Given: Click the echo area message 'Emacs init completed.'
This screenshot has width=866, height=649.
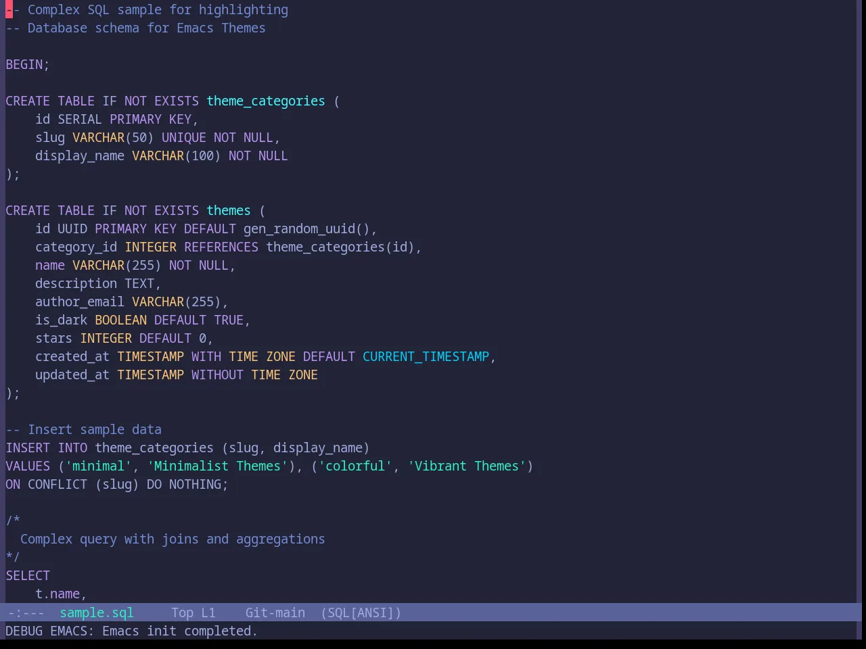Looking at the screenshot, I should tap(179, 631).
